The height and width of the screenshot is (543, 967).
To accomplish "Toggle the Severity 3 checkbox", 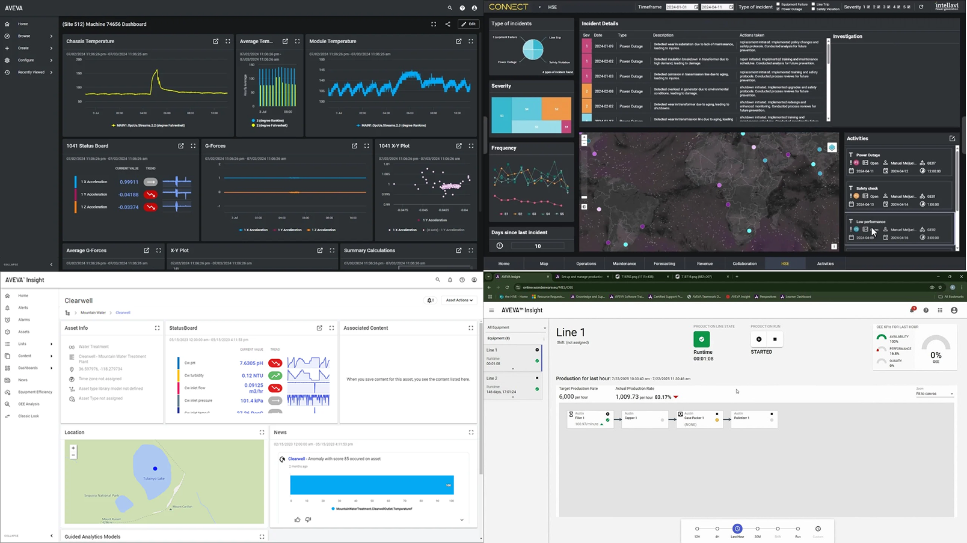I will click(x=889, y=7).
